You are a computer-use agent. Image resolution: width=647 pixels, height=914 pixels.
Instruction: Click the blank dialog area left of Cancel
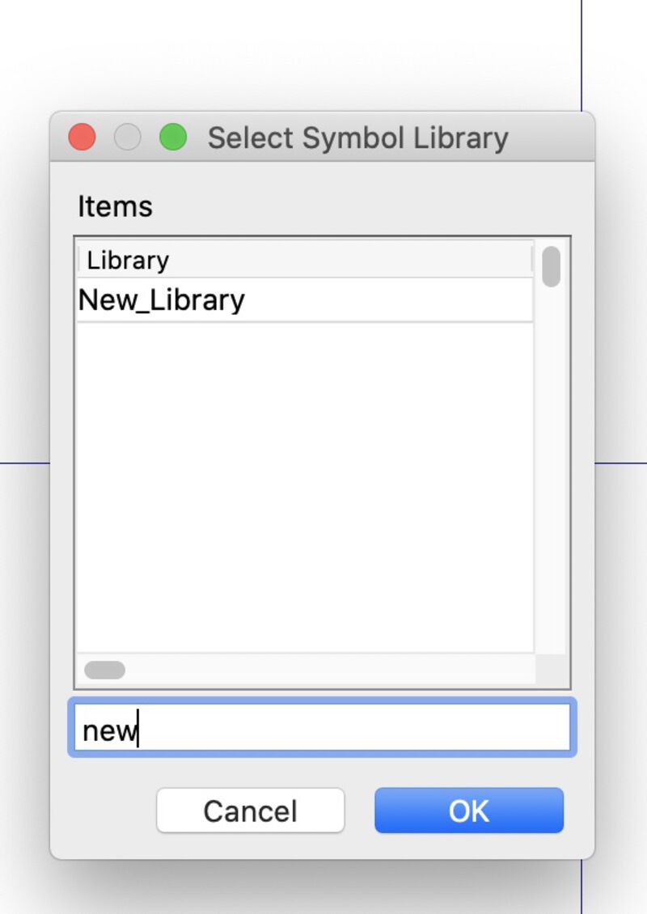[105, 810]
